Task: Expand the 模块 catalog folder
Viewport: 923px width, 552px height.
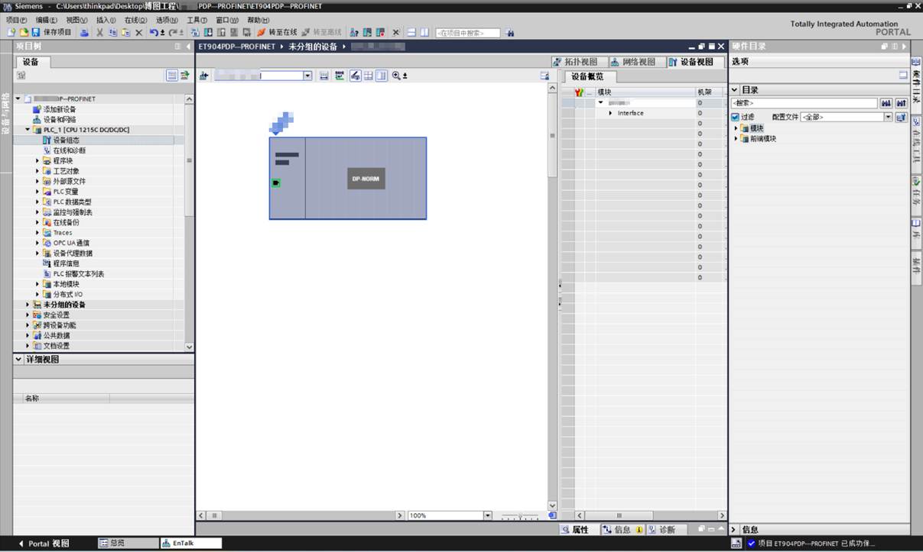Action: tap(736, 128)
